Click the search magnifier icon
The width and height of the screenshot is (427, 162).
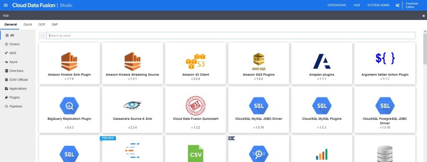point(43,36)
